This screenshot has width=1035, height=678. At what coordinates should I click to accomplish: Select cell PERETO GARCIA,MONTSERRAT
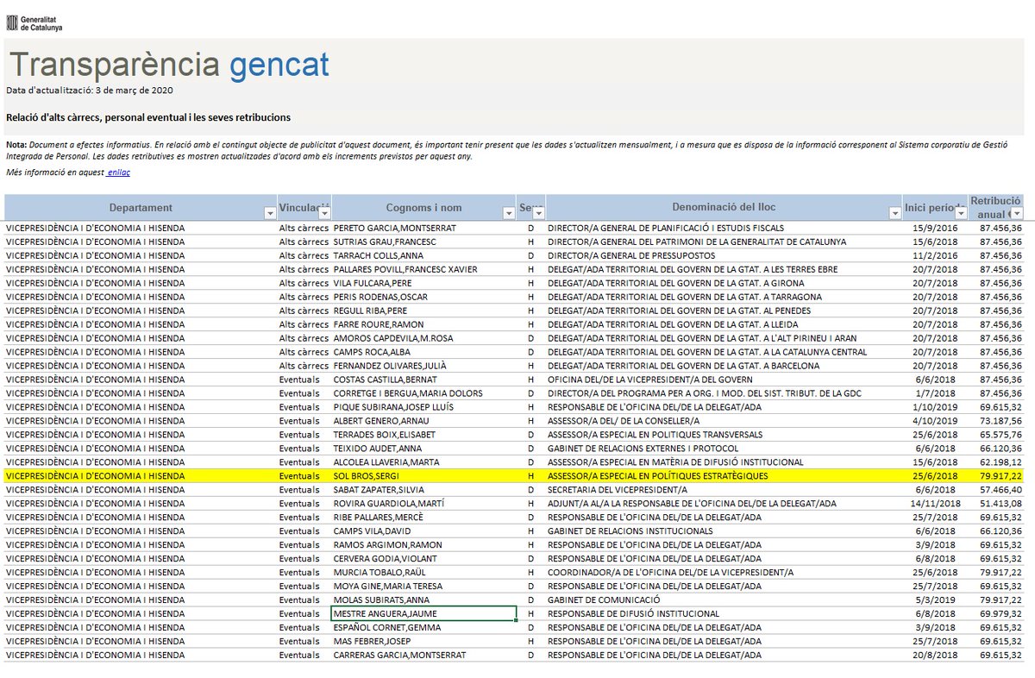point(424,228)
